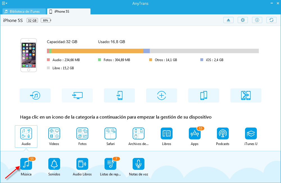
Task: Show device info button
Action: 257,20
